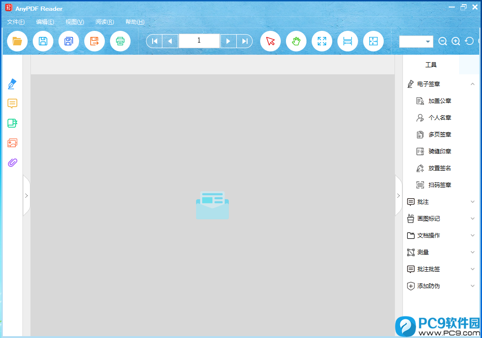Image resolution: width=482 pixels, height=338 pixels.
Task: Click the zoom out magnifier icon
Action: pyautogui.click(x=443, y=41)
